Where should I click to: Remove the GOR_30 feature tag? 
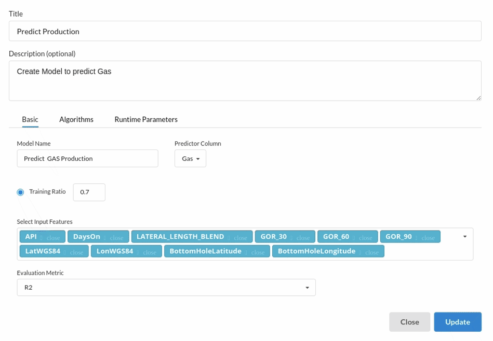(303, 238)
